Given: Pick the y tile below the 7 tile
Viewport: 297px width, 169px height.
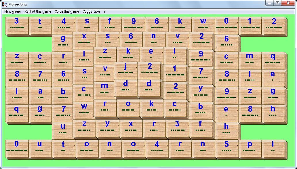Looking at the screenshot, I should [x=201, y=93].
